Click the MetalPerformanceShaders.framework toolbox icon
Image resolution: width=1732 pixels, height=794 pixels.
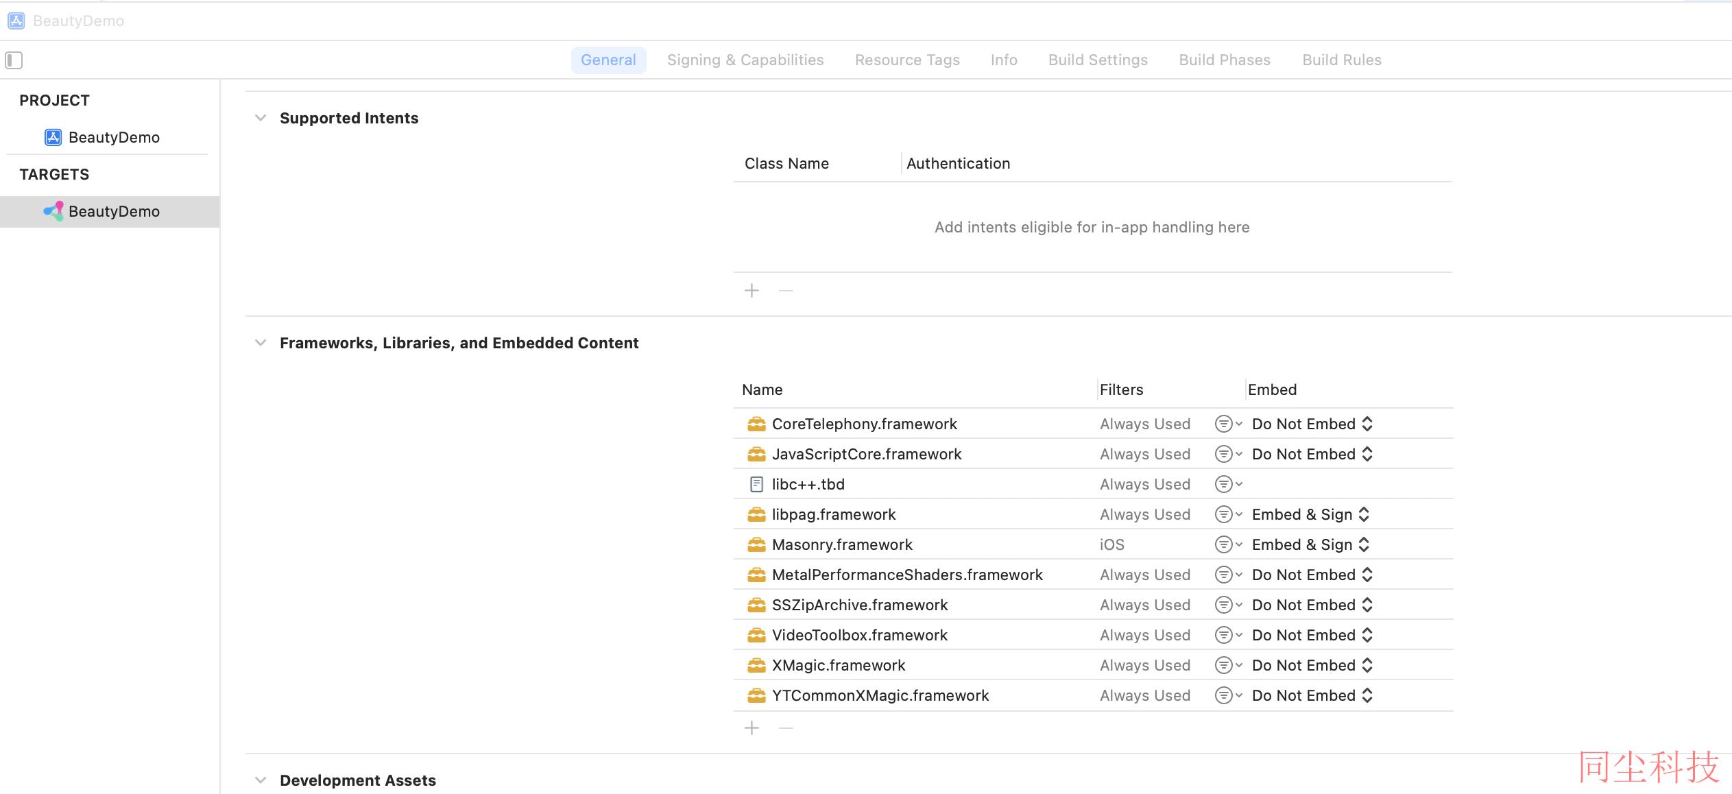(756, 575)
